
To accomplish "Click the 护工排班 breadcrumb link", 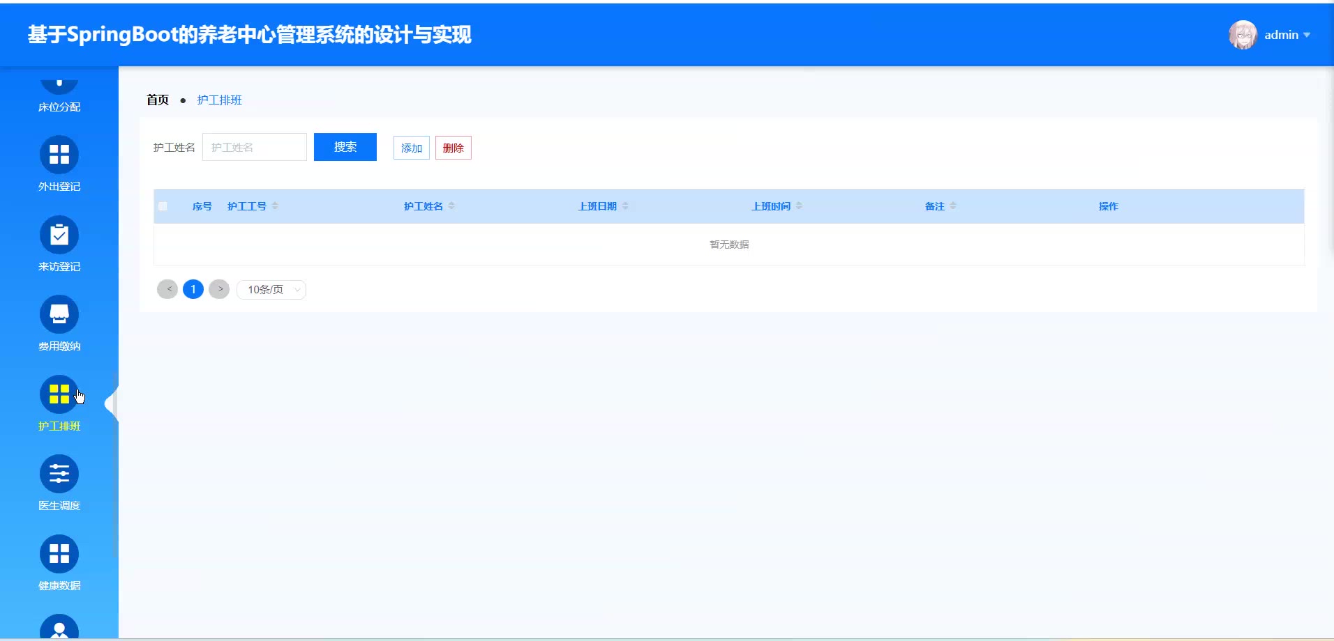I will (x=219, y=100).
